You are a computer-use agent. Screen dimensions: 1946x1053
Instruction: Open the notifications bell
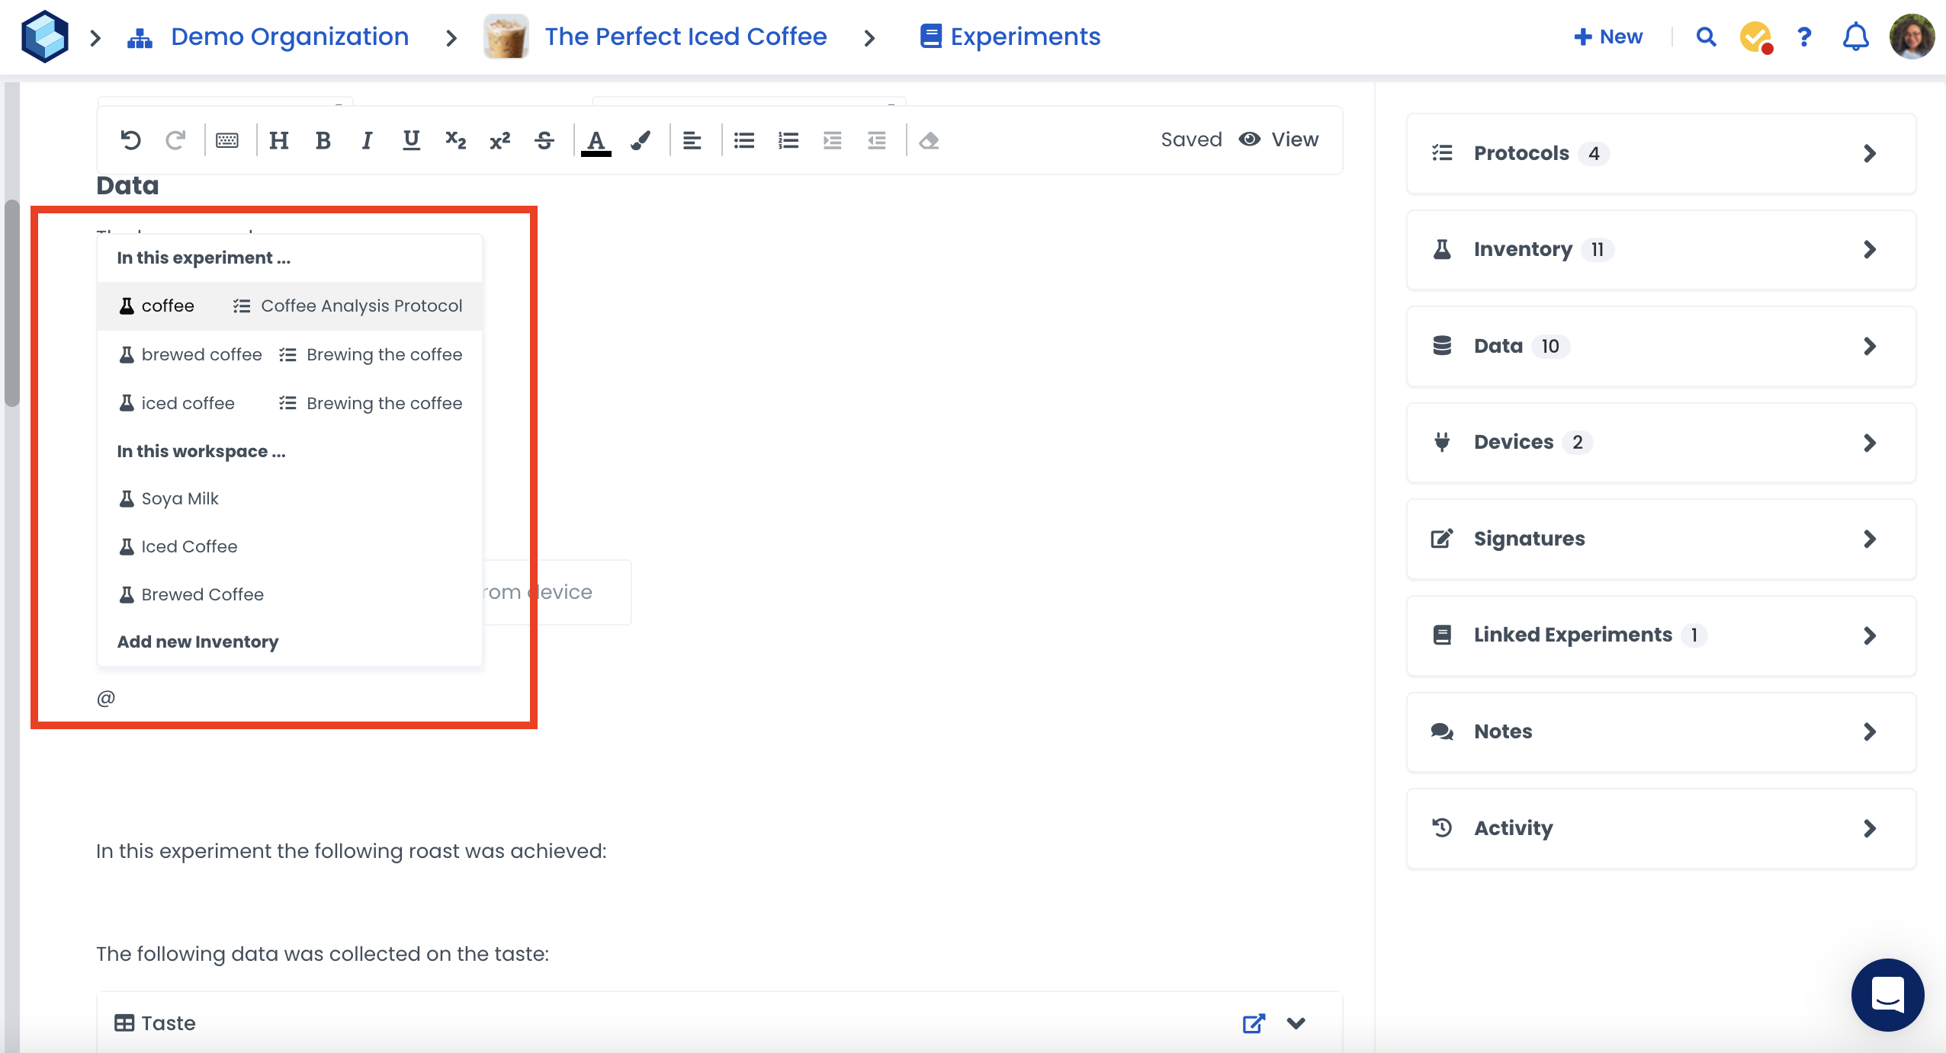click(1855, 37)
